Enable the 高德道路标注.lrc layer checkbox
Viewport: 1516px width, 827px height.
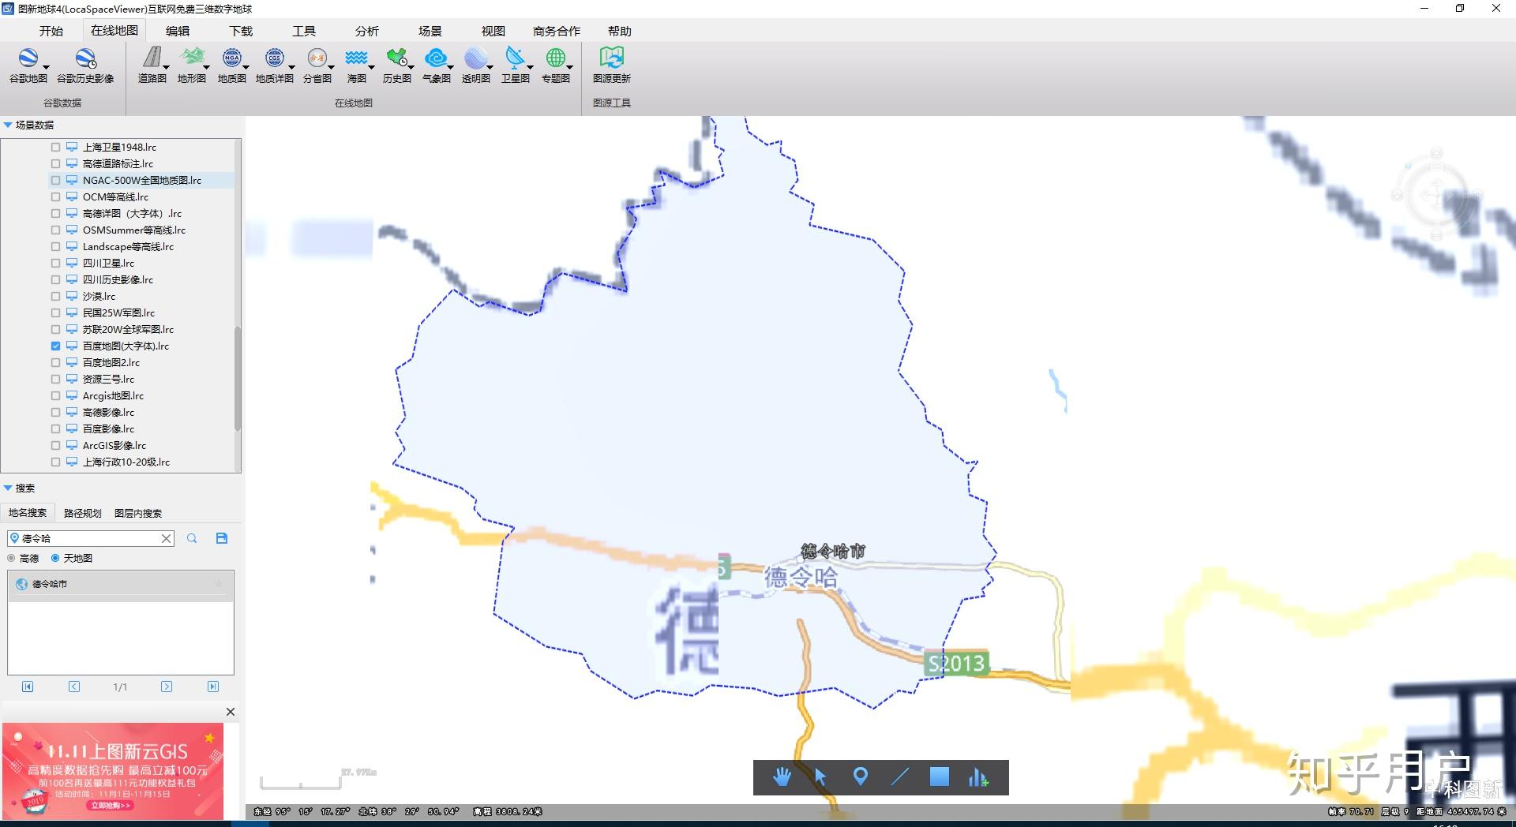pyautogui.click(x=55, y=163)
